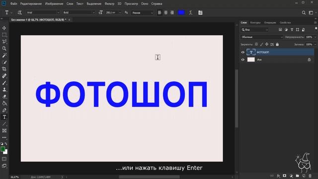Screen dimensions: 318x179
Task: Select the Rectangular Marquee tool
Action: (x=4, y=35)
